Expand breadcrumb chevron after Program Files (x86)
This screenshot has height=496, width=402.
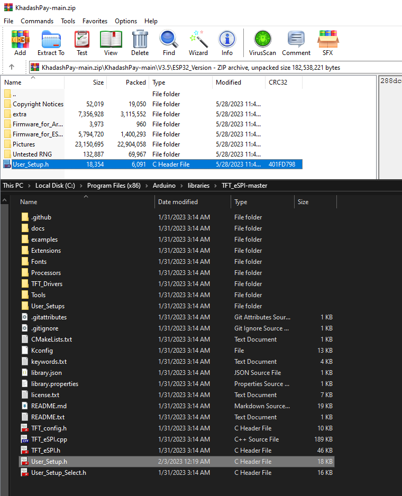(147, 186)
